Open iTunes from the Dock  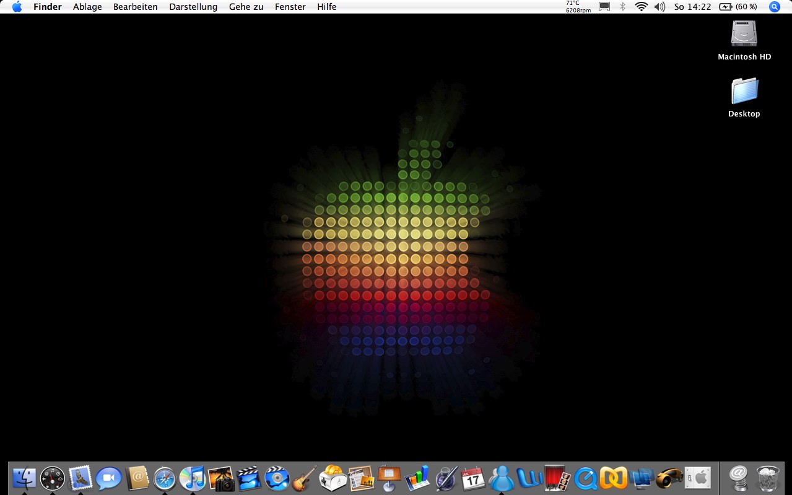193,478
